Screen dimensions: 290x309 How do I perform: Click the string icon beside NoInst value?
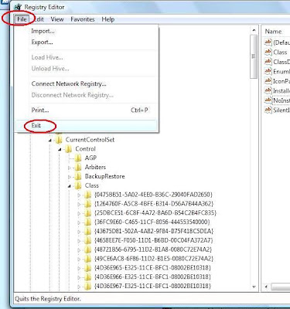pos(268,100)
